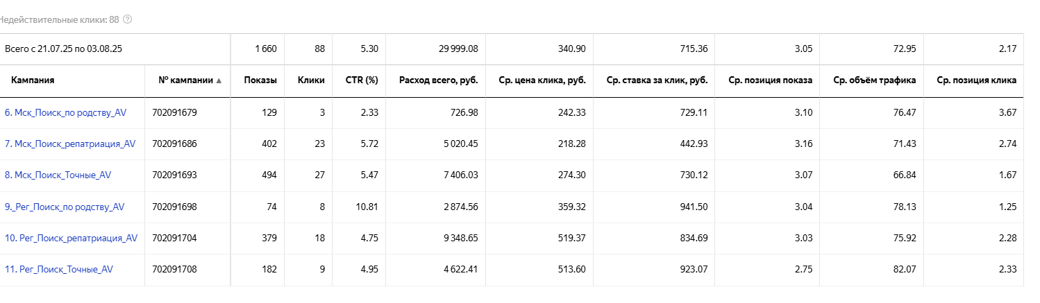Image resolution: width=1040 pixels, height=303 pixels.
Task: Sort table by Клики column header
Action: pyautogui.click(x=311, y=80)
